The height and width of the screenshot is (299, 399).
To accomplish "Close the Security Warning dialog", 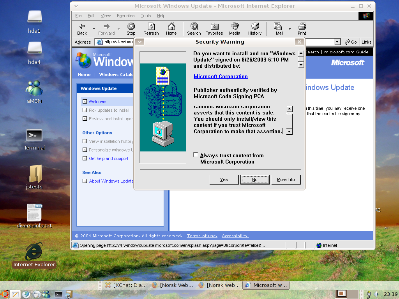I will coord(299,42).
